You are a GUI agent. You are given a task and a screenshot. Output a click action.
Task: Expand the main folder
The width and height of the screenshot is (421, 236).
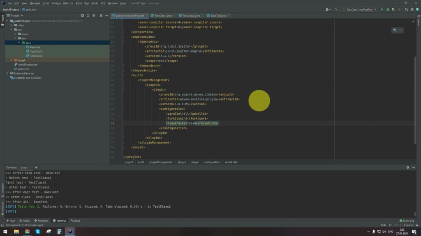[x=15, y=34]
